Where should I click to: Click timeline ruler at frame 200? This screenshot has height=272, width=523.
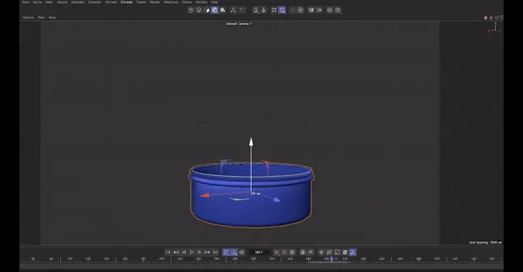[x=161, y=259]
